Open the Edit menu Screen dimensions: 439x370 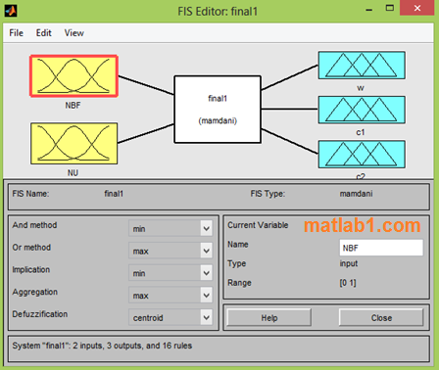(x=44, y=33)
